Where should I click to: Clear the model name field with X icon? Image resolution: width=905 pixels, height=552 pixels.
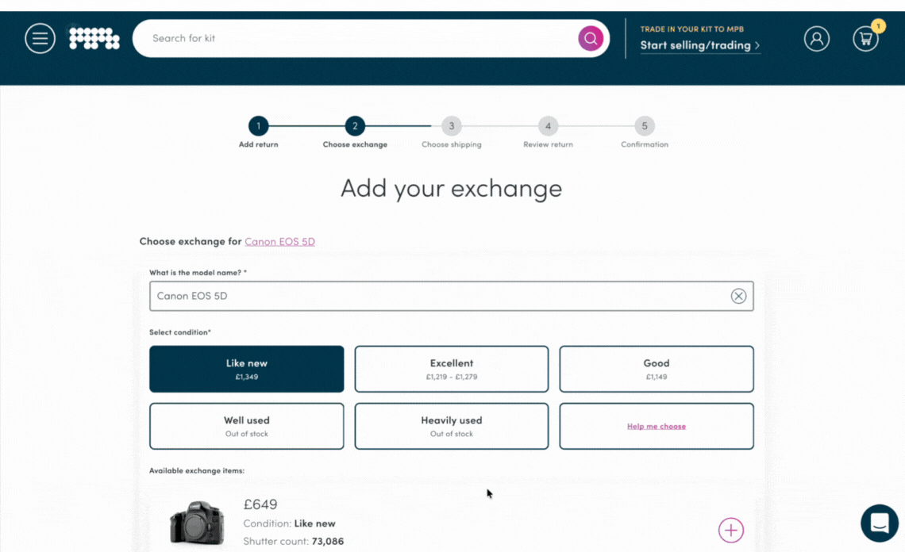pyautogui.click(x=738, y=296)
